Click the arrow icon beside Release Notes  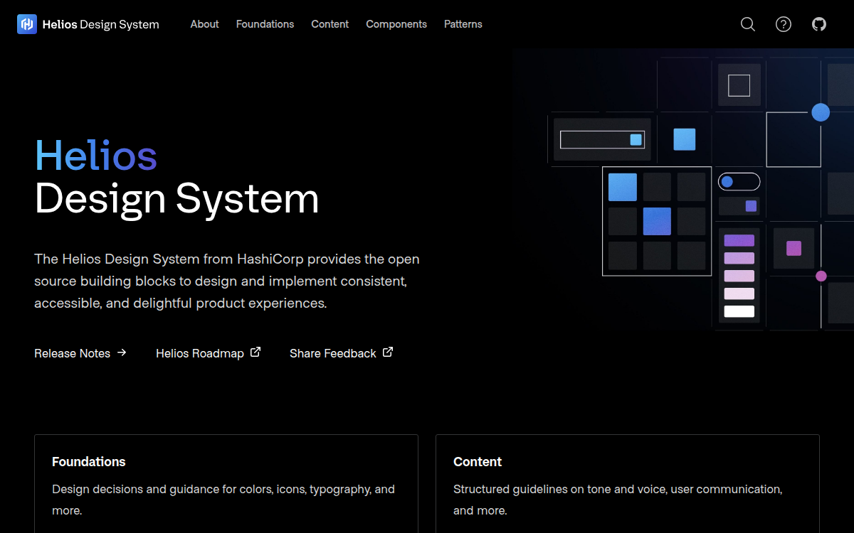coord(122,352)
